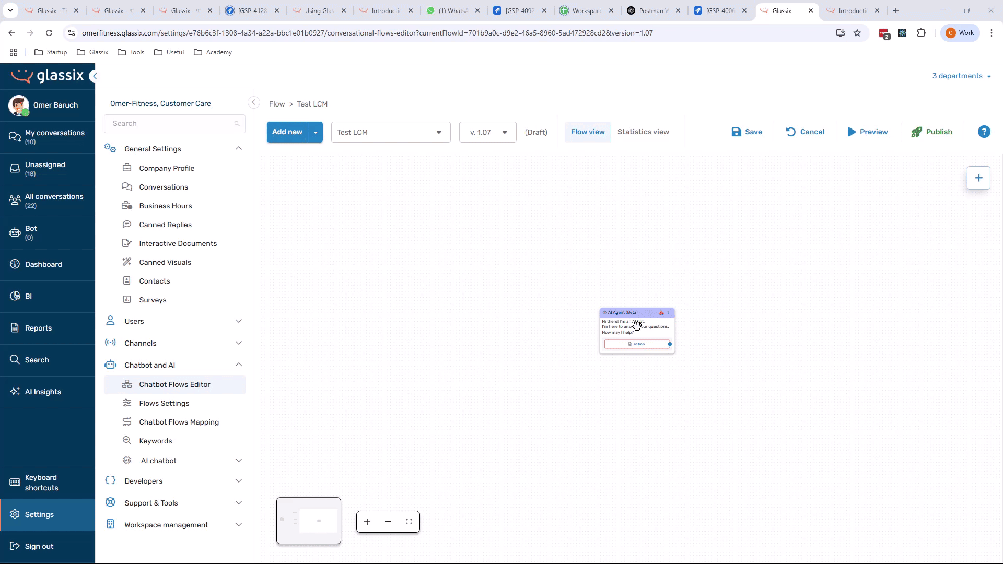This screenshot has height=564, width=1003.
Task: Click the Omer Baruch avatar
Action: click(x=19, y=105)
